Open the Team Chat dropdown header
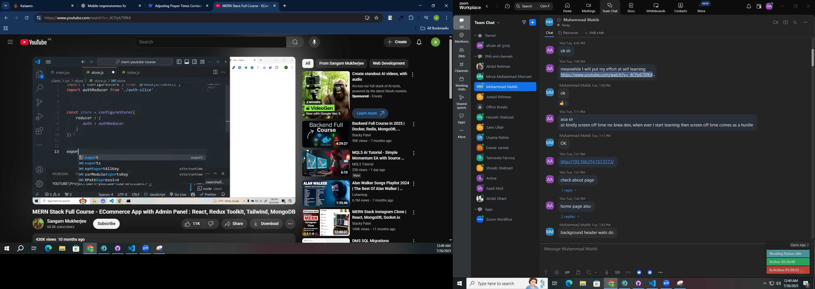815x289 pixels. tap(487, 23)
